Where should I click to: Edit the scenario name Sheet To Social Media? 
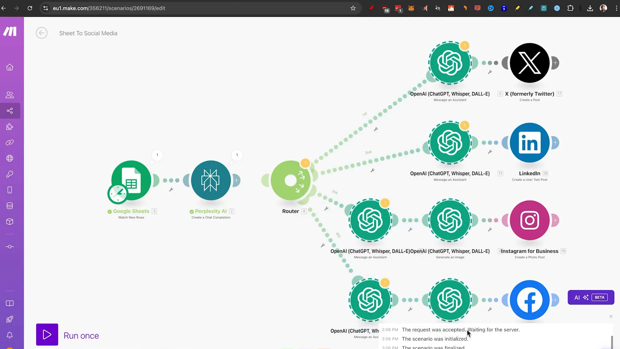pos(88,33)
